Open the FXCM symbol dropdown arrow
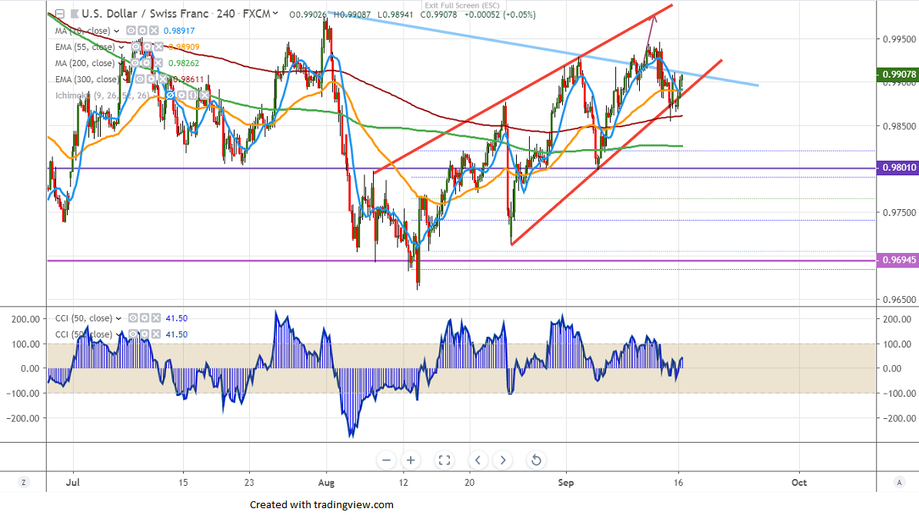919x522 pixels. (x=275, y=14)
